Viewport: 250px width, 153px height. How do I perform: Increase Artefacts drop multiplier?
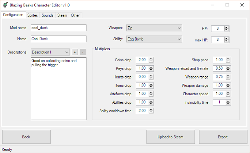click(x=151, y=92)
